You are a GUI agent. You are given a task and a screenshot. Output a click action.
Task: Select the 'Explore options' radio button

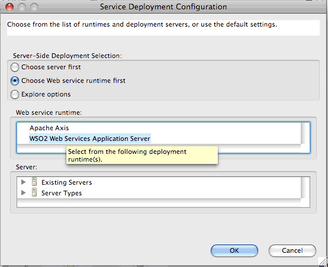[15, 94]
